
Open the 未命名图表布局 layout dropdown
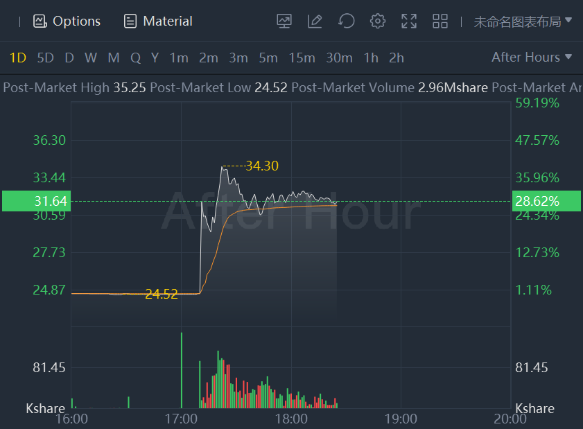(523, 21)
